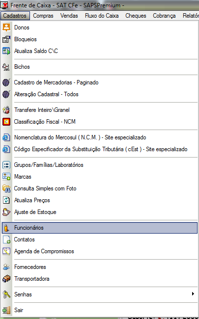
Task: Open the Vendas menu
Action: (69, 16)
